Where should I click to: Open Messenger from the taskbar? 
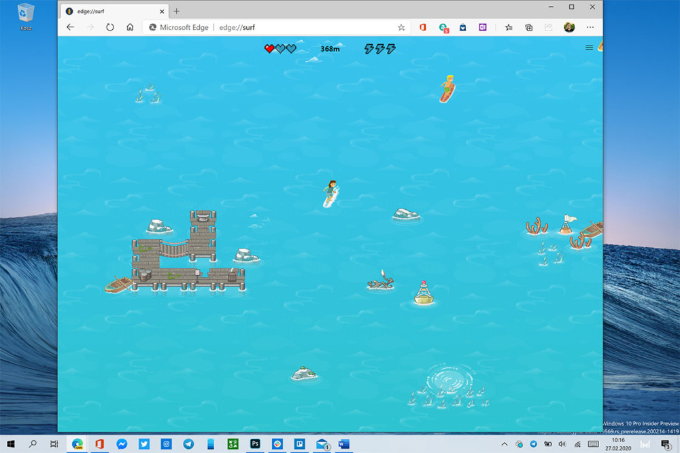(x=122, y=444)
